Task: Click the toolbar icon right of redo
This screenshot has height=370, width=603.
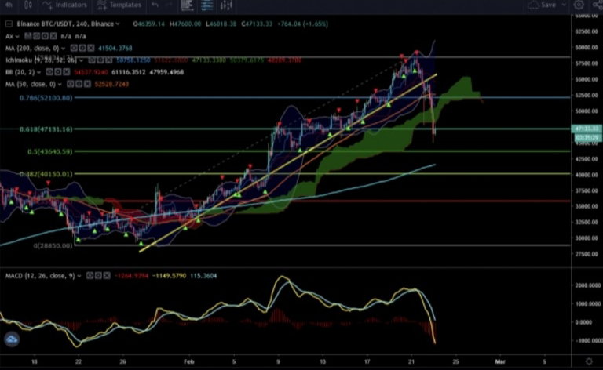Action: tap(187, 5)
